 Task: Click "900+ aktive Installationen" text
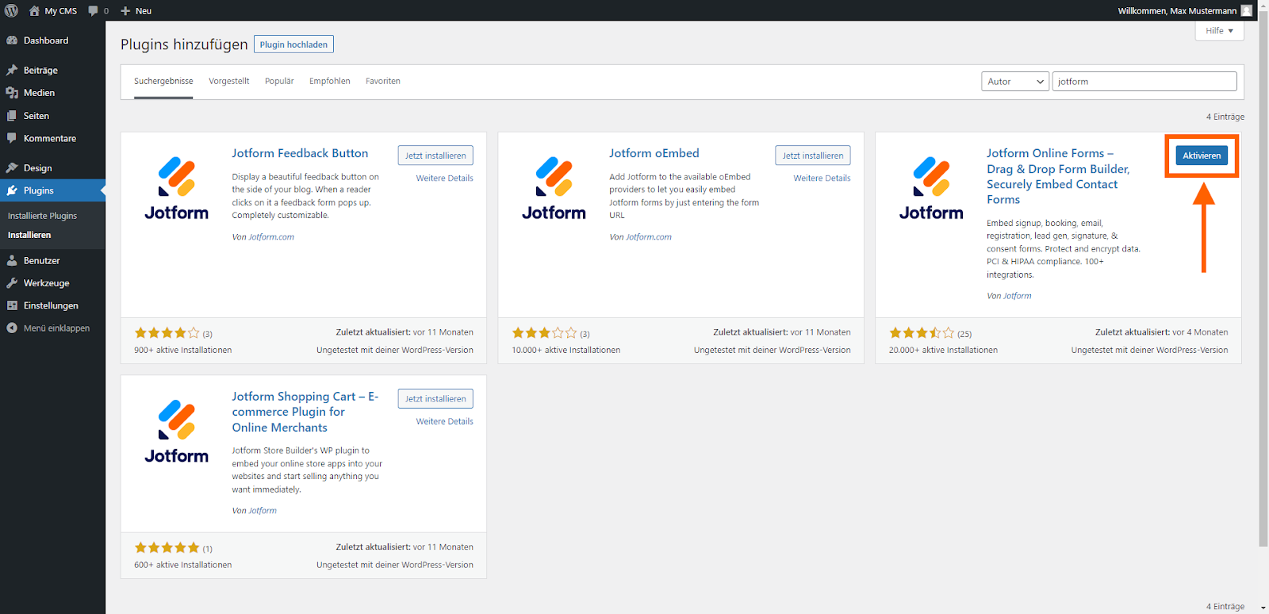click(x=183, y=350)
